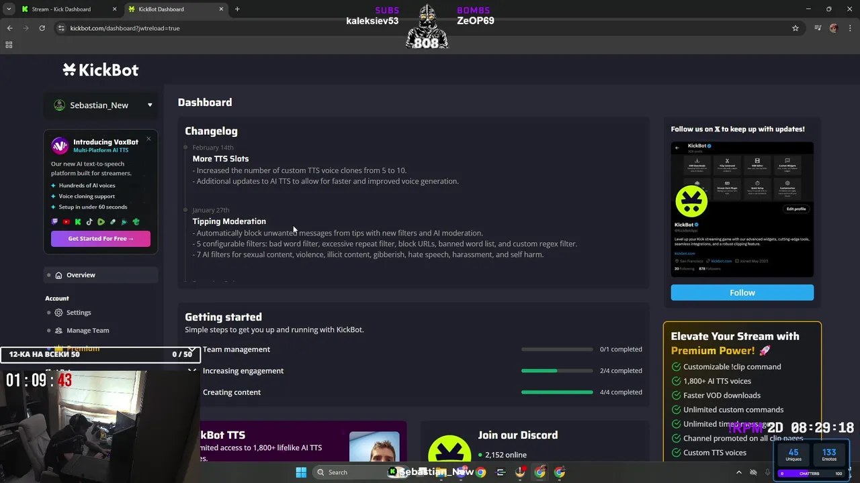Open the apps grid in bookmarks bar
The width and height of the screenshot is (860, 483).
[9, 45]
